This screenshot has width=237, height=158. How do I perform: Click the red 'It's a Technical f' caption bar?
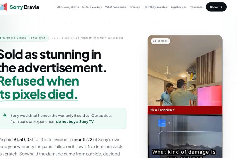pos(185,110)
